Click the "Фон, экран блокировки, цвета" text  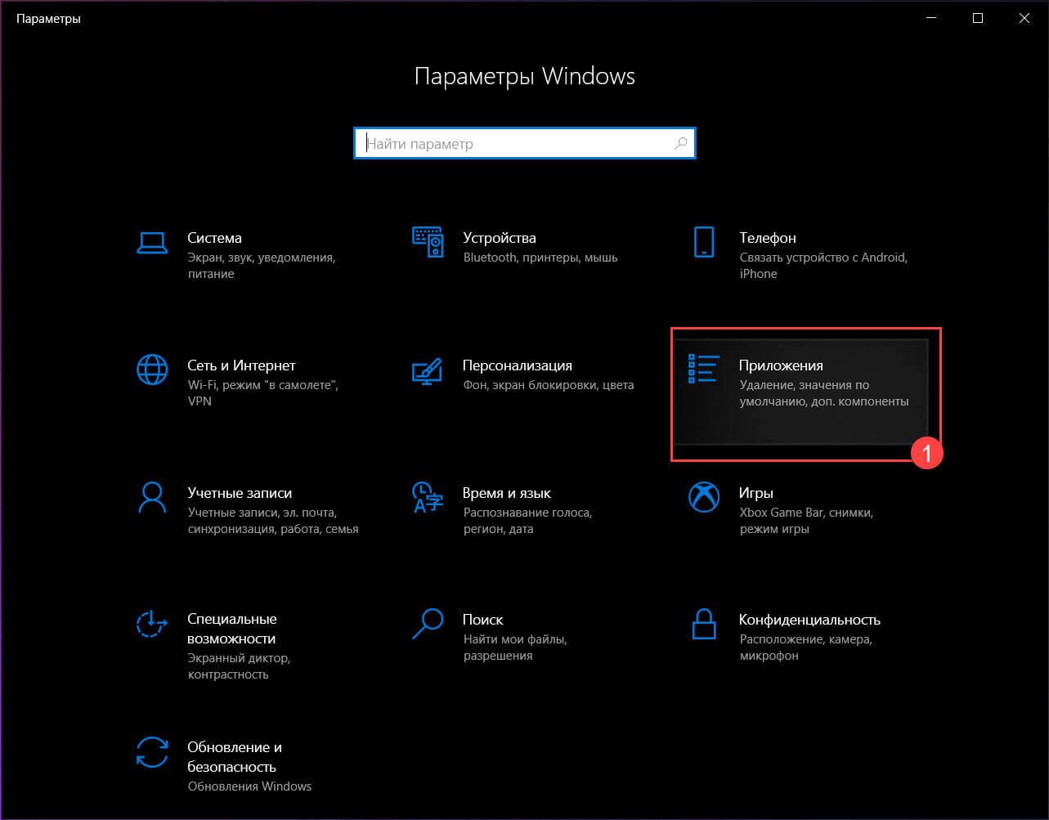coord(549,385)
